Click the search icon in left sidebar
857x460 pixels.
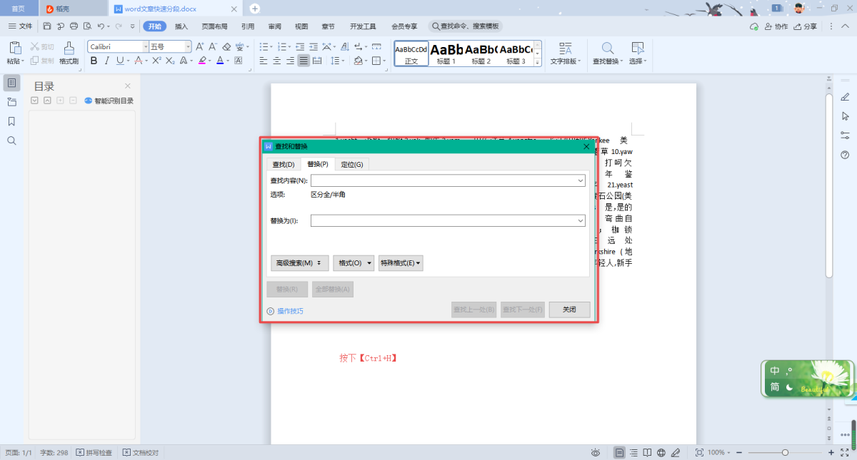coord(11,140)
